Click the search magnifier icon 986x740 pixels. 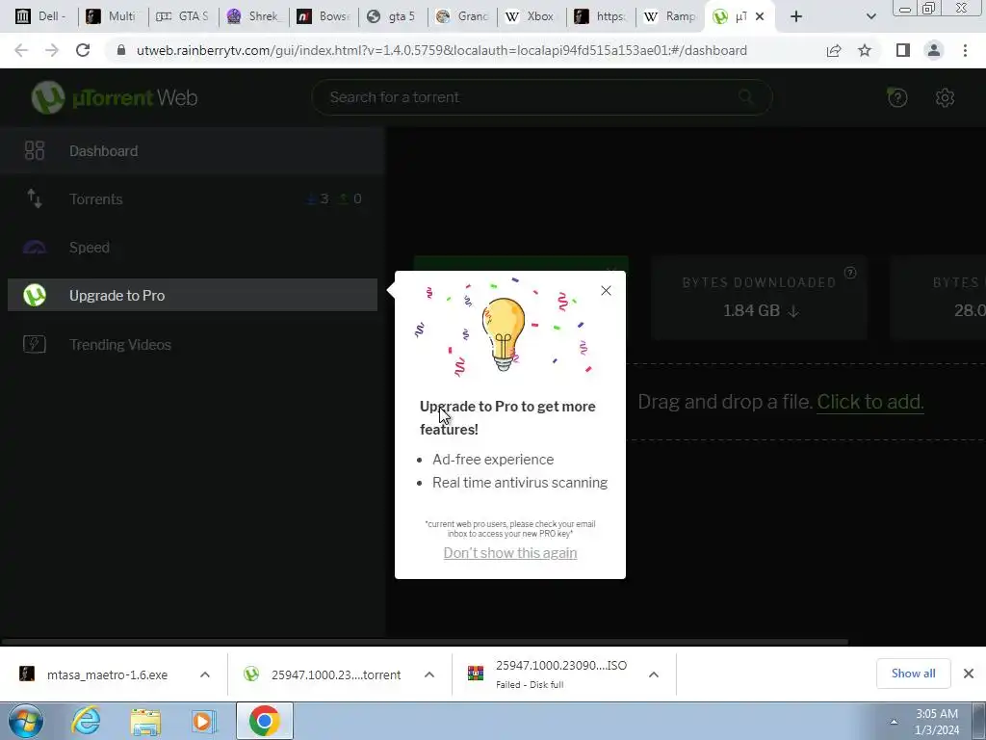(746, 97)
